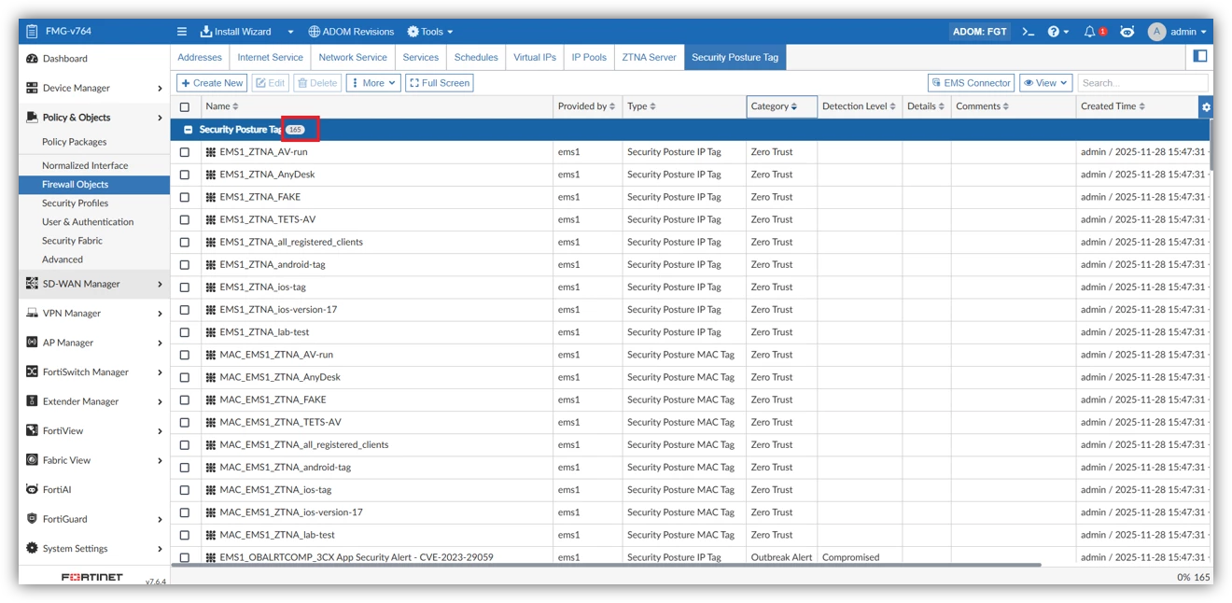Click the VPN Manager sidebar icon
The image size is (1232, 603).
pos(32,313)
